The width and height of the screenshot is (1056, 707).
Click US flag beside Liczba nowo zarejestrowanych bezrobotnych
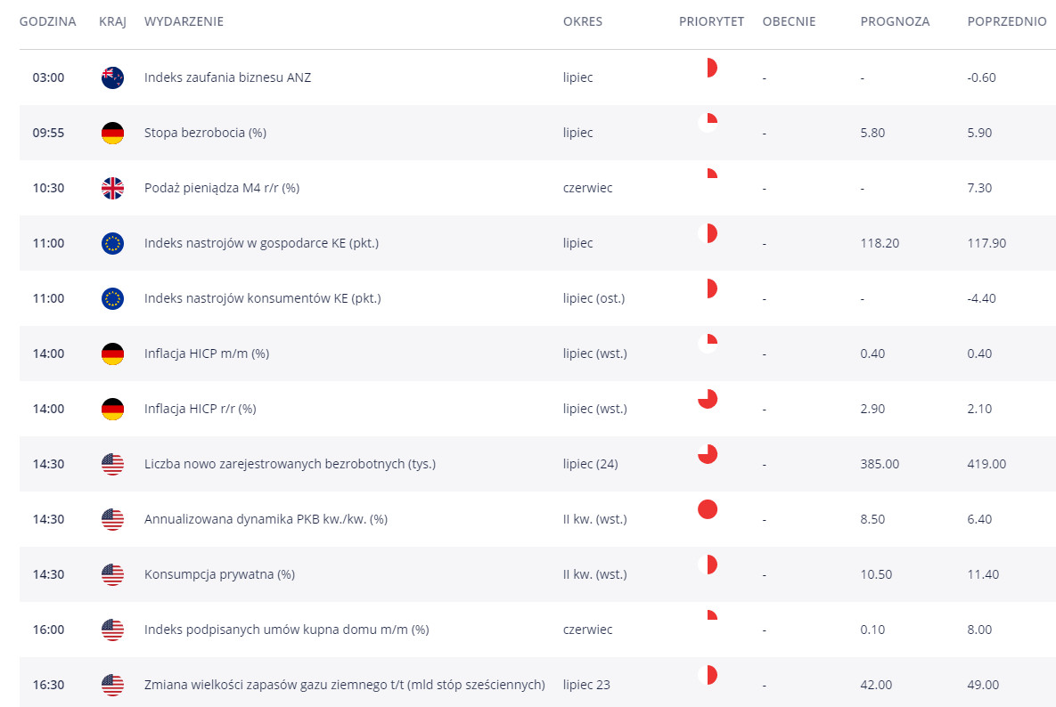pyautogui.click(x=112, y=464)
